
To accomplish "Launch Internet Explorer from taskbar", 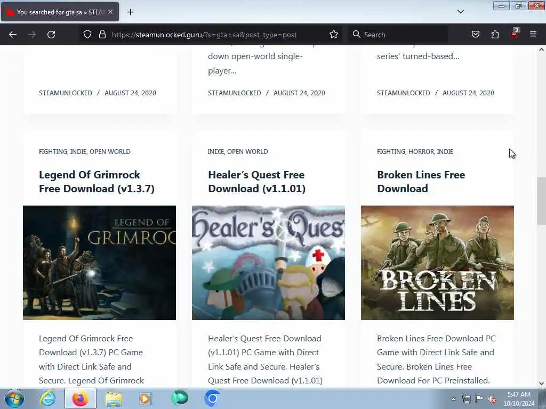I will point(47,398).
